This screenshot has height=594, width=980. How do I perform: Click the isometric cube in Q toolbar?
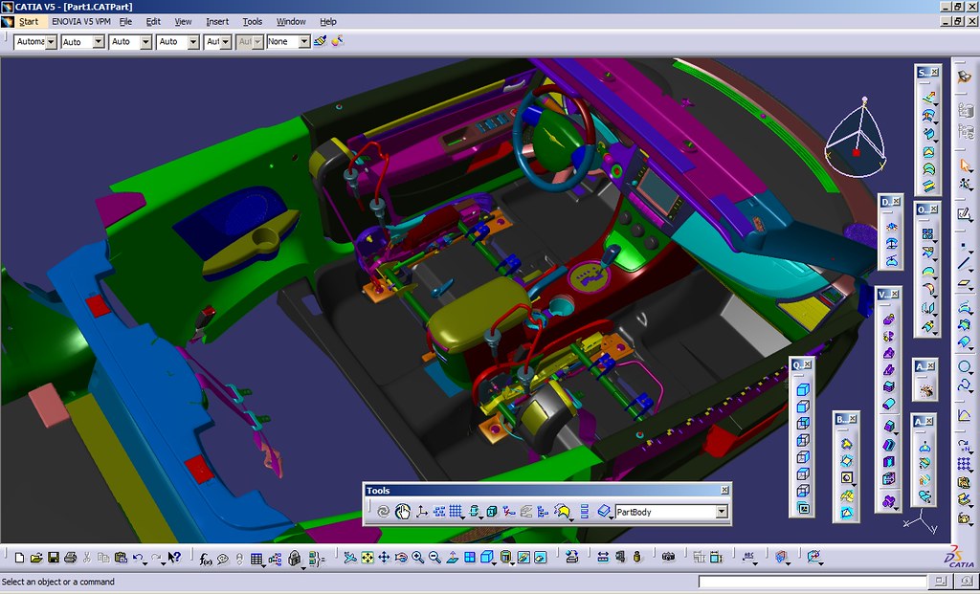[x=803, y=389]
